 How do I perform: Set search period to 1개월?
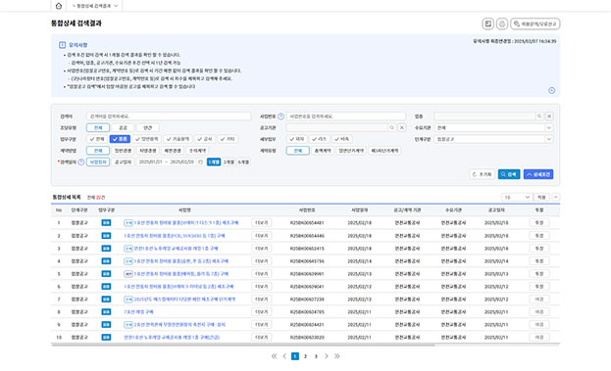214,162
